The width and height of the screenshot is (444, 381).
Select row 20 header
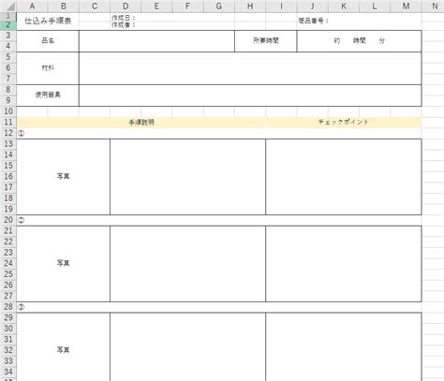8,220
